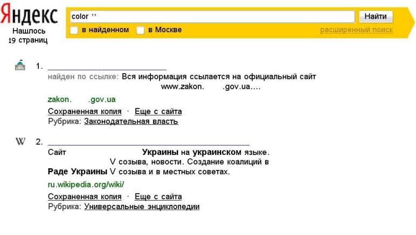Open the 'Универсальные энциклопедии' rubric link
Image resolution: width=416 pixels, height=235 pixels.
(142, 206)
